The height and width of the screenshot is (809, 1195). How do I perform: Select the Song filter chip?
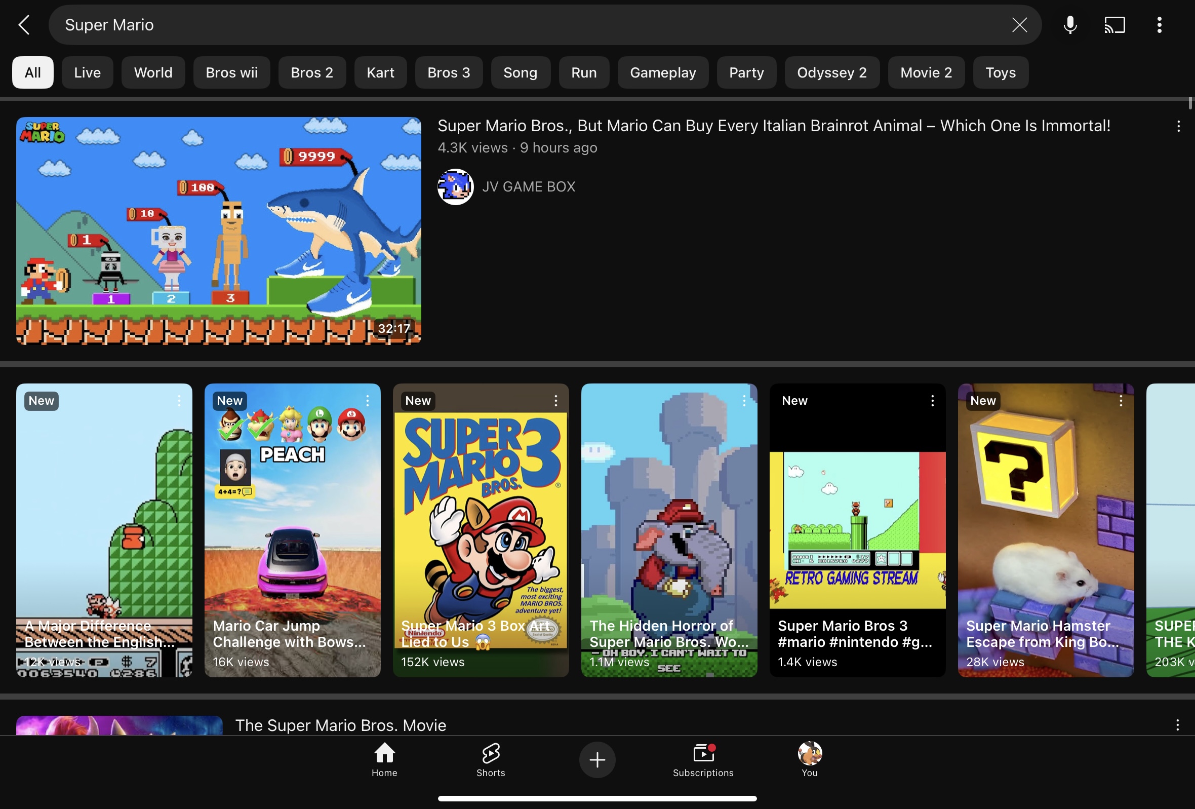521,72
